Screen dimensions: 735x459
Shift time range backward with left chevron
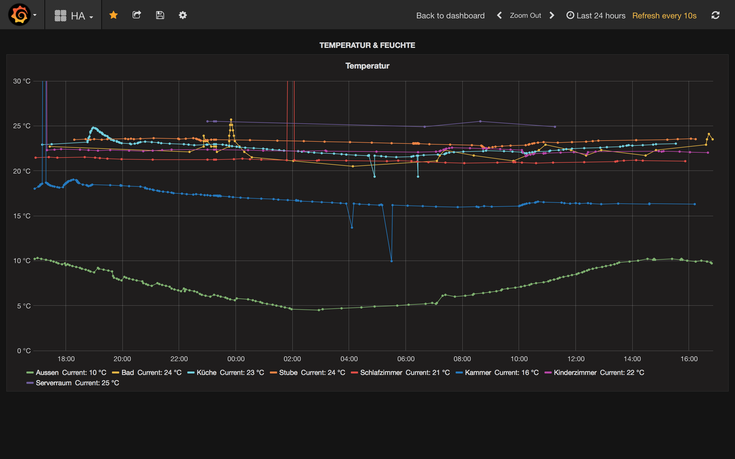[x=499, y=16]
